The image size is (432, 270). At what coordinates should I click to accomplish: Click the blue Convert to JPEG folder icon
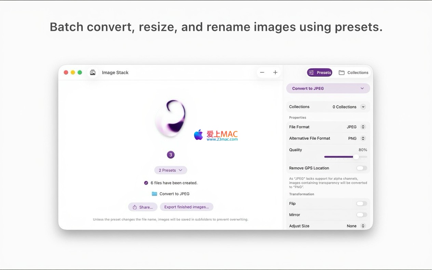click(x=154, y=194)
